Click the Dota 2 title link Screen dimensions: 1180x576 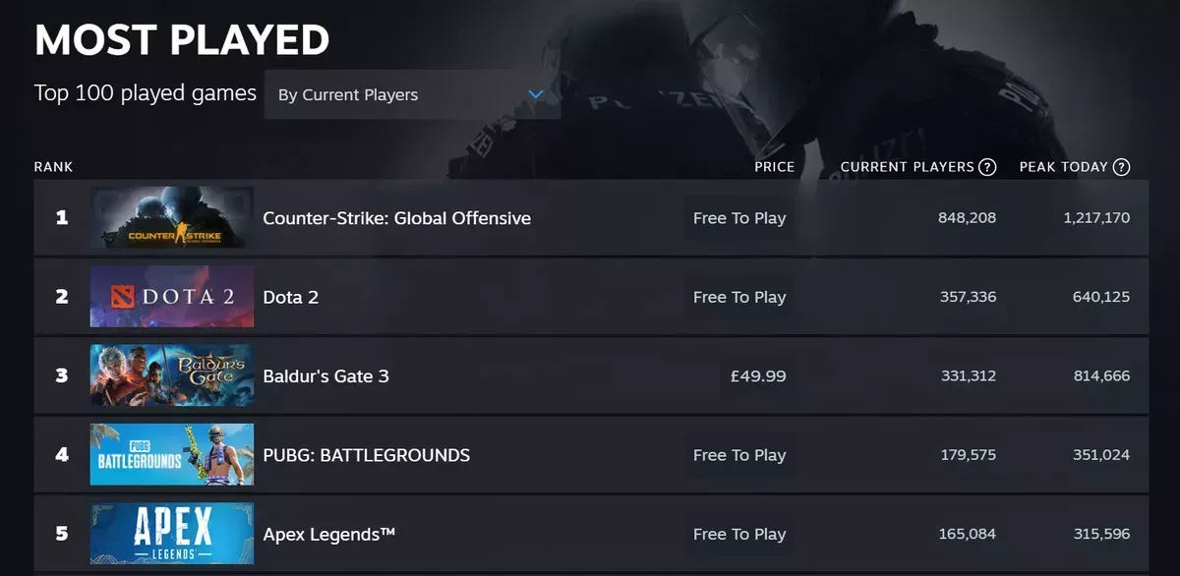click(290, 297)
